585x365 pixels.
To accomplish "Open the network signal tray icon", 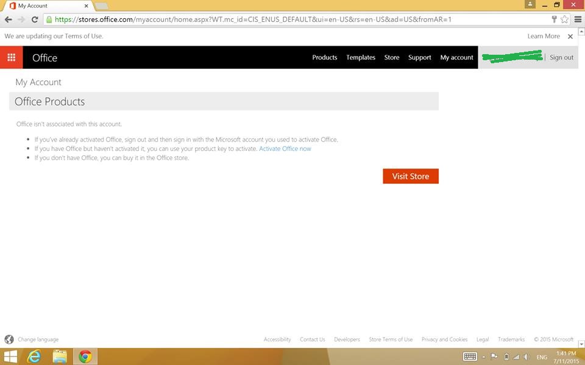I will click(x=516, y=357).
